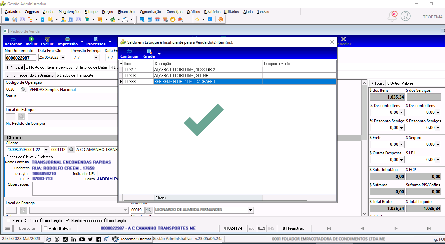
Task: Switch to the 8 Outros Valores tab
Action: pyautogui.click(x=400, y=83)
